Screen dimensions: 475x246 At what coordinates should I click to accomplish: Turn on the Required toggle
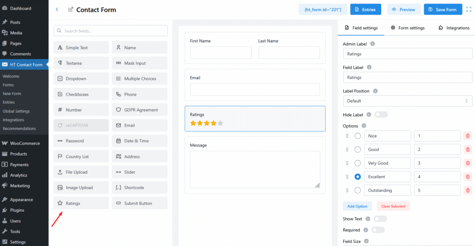pos(378,230)
